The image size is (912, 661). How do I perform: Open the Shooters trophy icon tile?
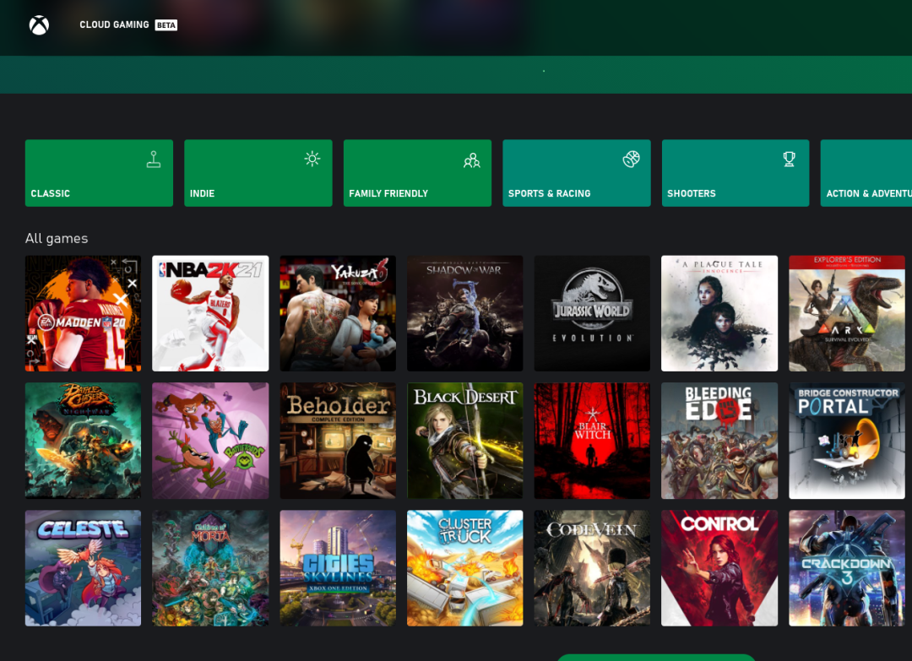coord(735,173)
